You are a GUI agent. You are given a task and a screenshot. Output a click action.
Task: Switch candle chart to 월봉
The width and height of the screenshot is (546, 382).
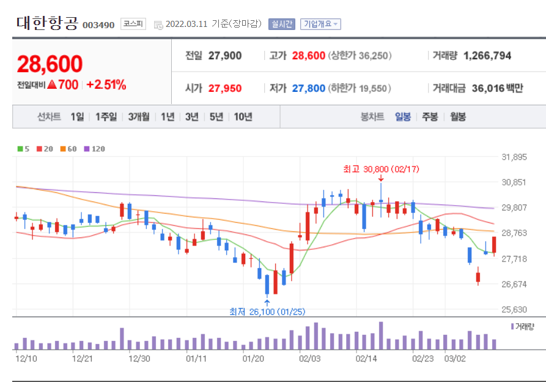click(x=458, y=117)
